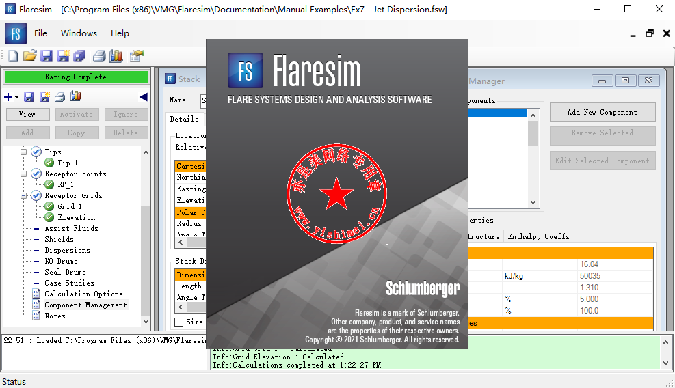
Task: Open the File menu
Action: (40, 33)
